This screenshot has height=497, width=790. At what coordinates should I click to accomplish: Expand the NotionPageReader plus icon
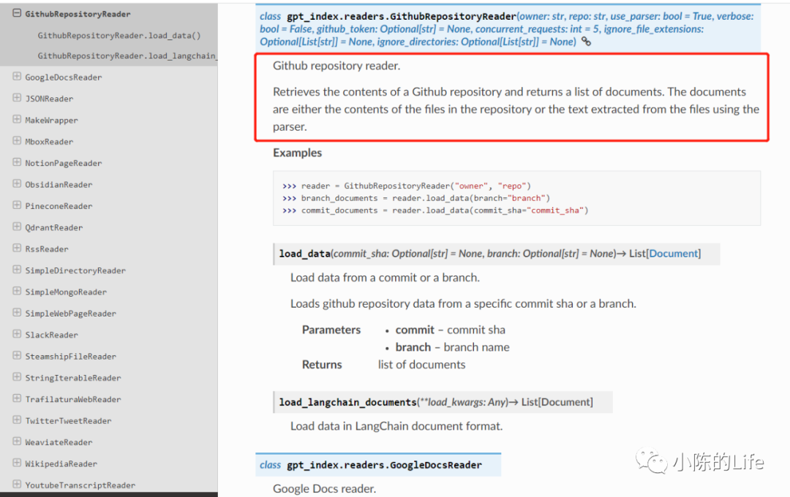(x=17, y=162)
